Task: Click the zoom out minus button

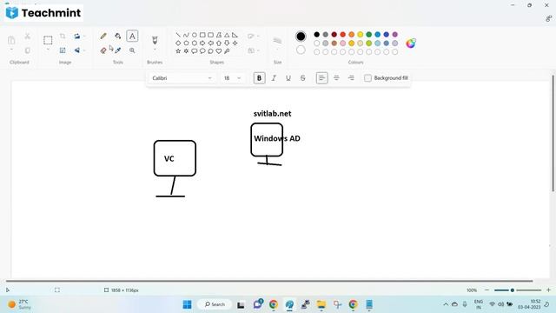Action: [486, 290]
